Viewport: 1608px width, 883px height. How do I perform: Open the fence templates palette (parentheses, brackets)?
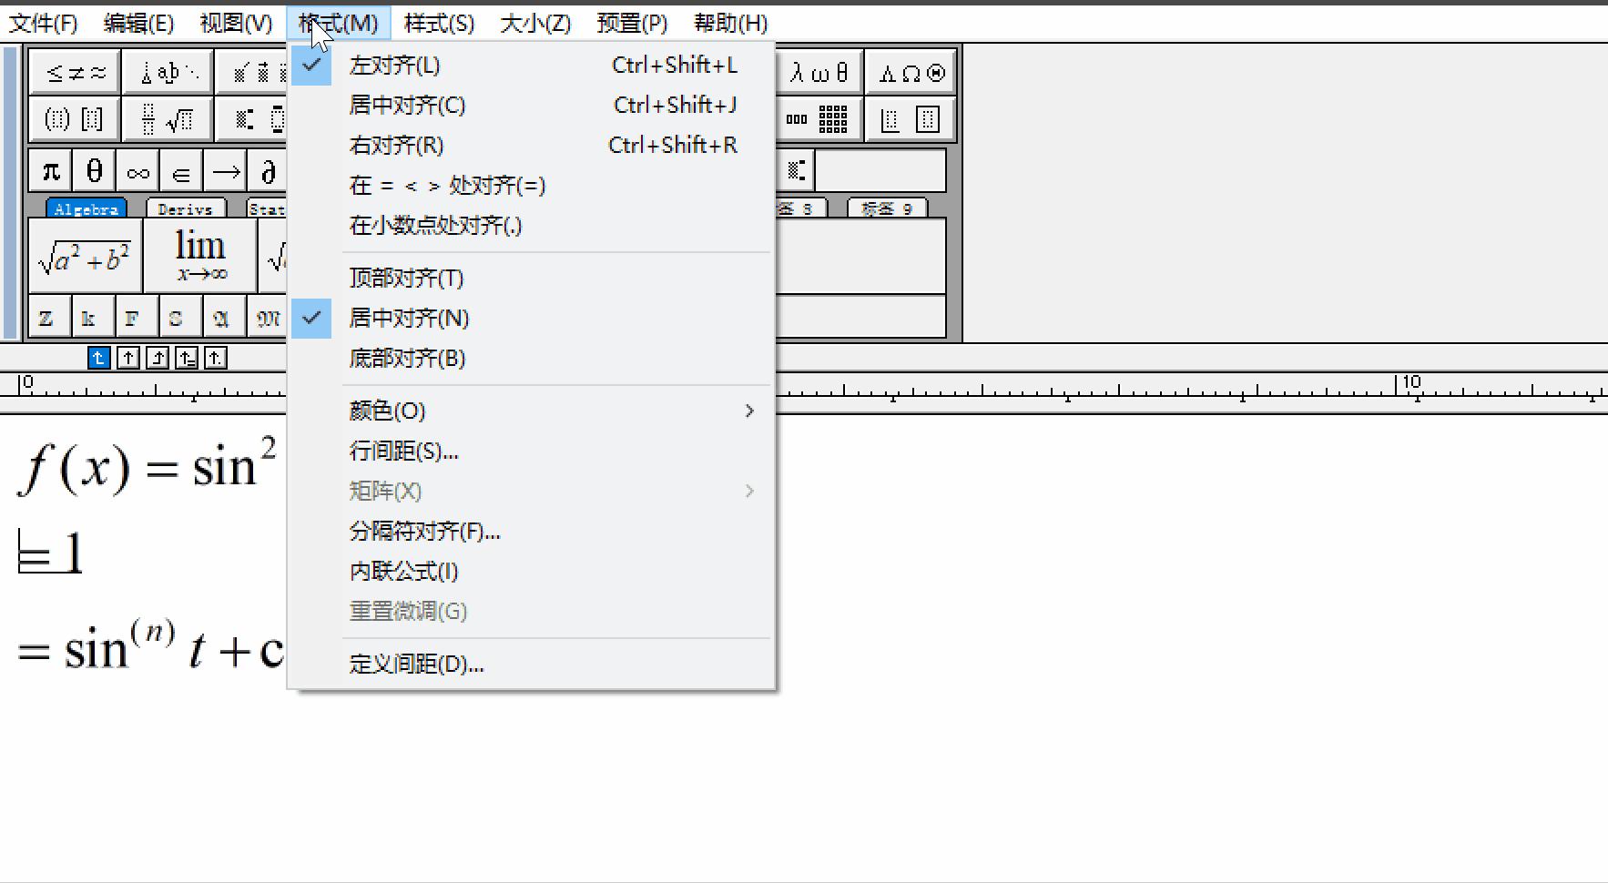pos(76,119)
